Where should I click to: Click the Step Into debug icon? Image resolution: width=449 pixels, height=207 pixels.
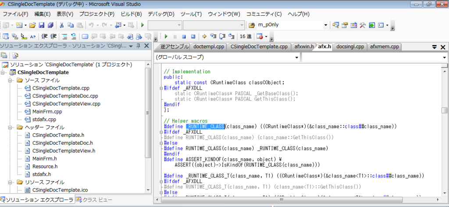[214, 36]
